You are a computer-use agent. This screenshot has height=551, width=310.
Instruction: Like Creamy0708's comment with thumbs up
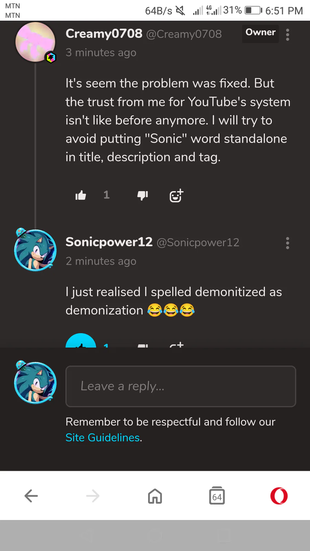click(81, 196)
